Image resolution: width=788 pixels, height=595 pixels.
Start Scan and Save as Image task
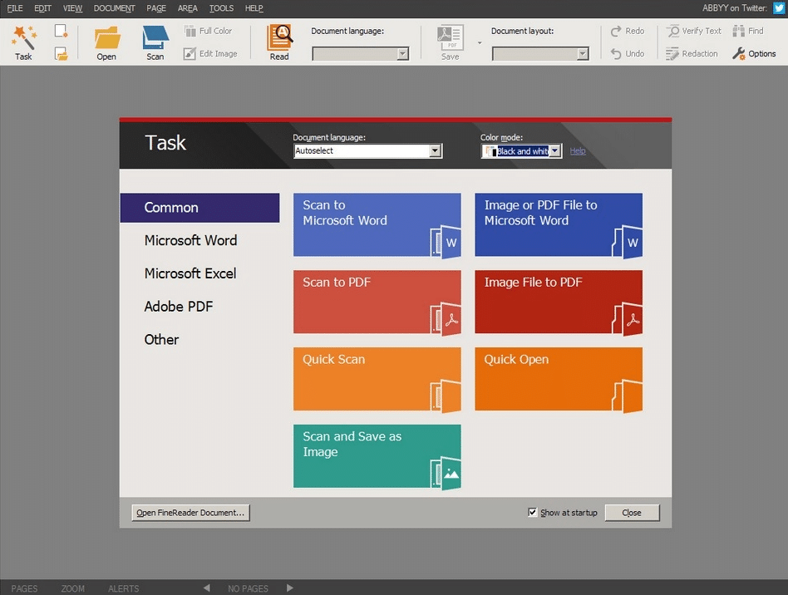377,456
